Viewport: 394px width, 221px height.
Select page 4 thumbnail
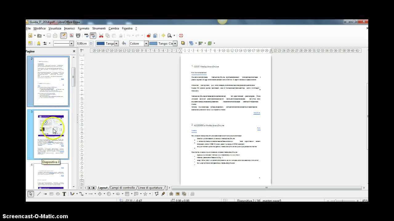51,176
